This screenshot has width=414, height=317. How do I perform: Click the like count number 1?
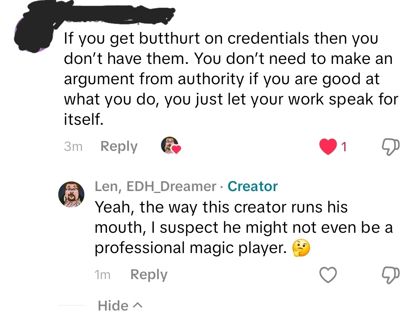click(x=343, y=147)
